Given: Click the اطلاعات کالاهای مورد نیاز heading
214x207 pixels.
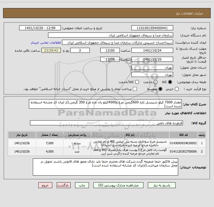Looking at the screenshot, I should (x=186, y=113).
